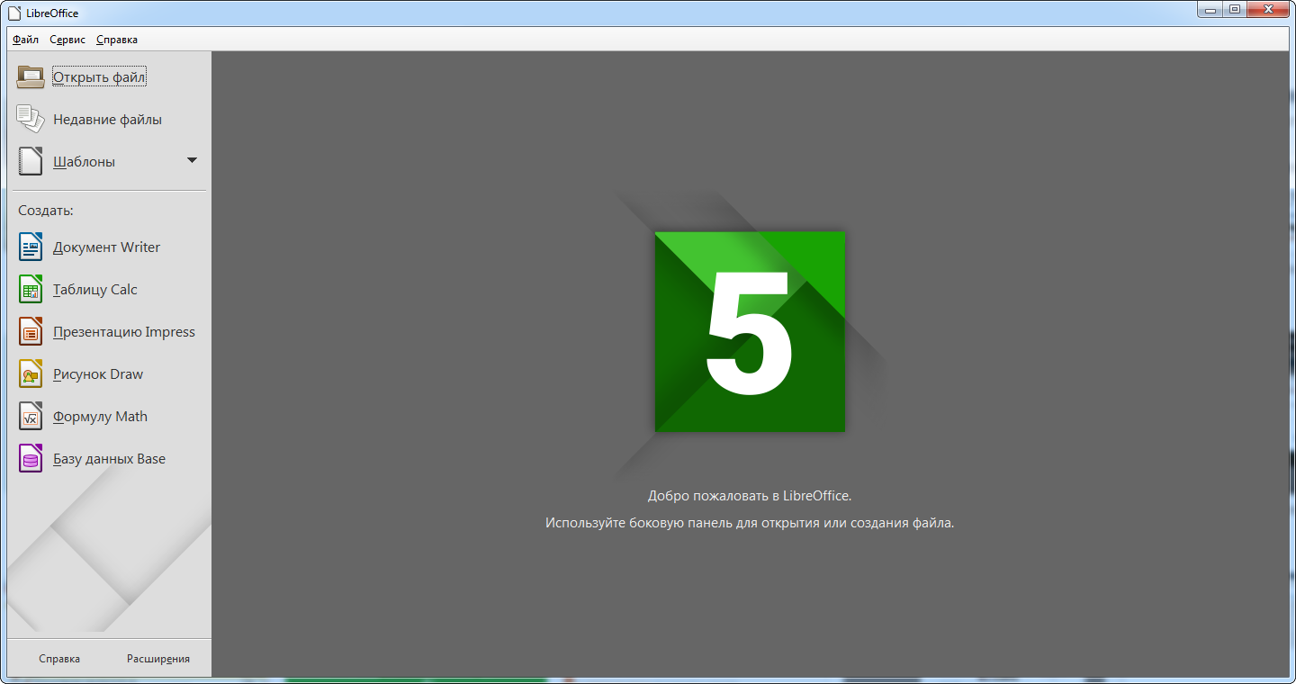
Task: Click the Impress presentation icon
Action: 31,331
